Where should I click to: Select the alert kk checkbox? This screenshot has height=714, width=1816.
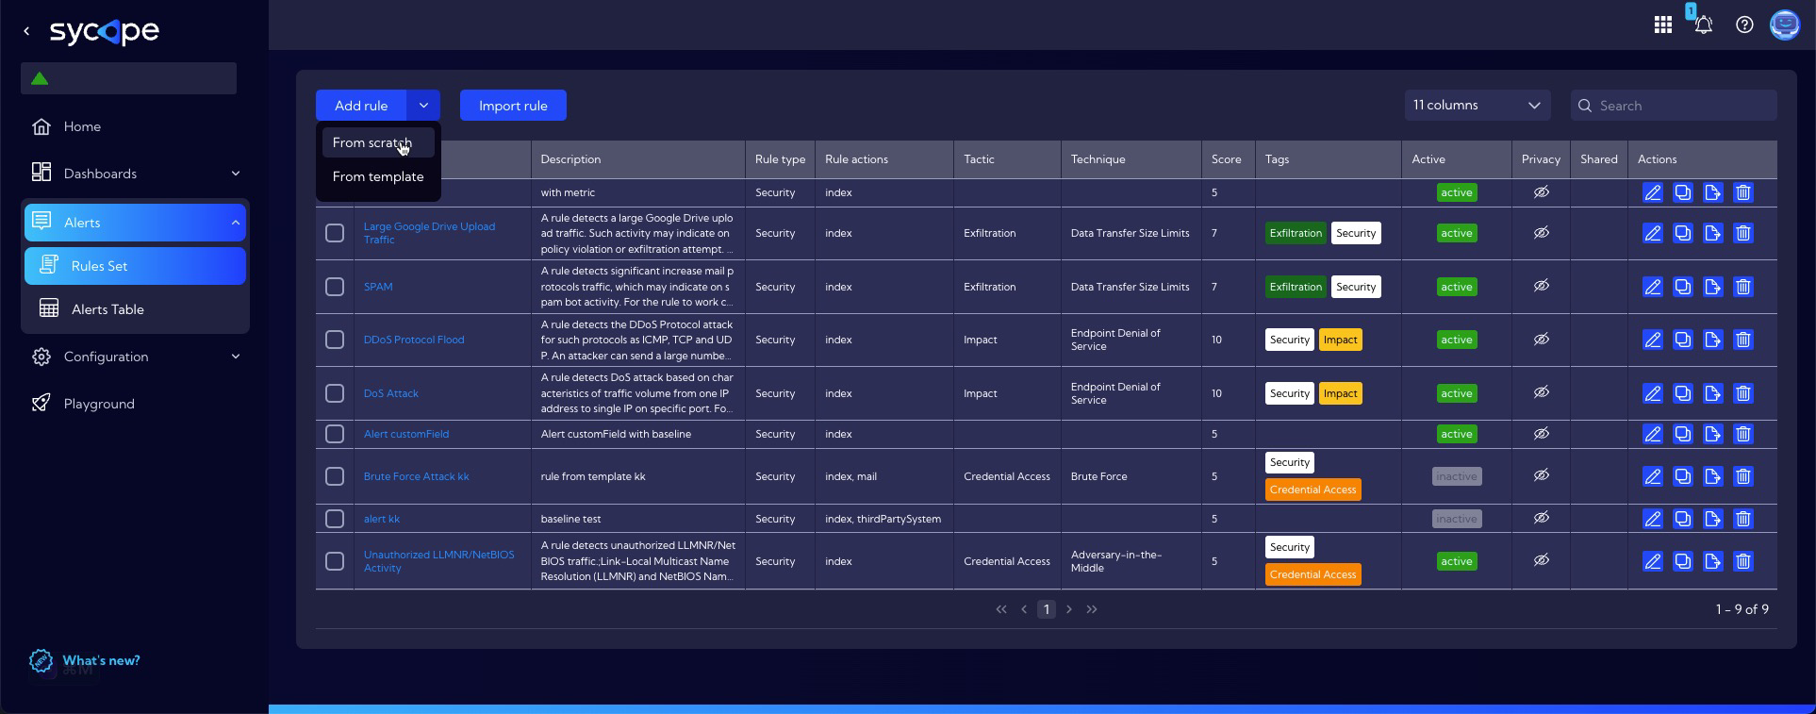pos(335,519)
